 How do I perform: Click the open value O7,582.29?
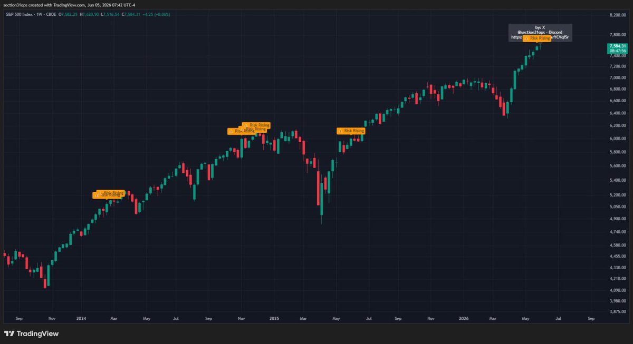click(69, 14)
